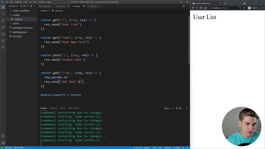
Task: Click the New File icon in Explorer
Action: click(21, 6)
